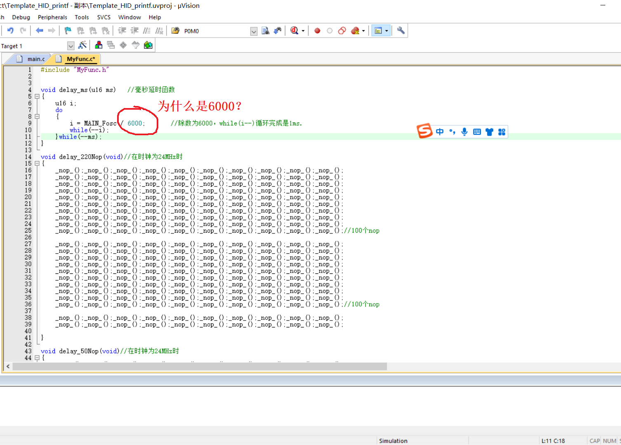Click MAIN_Fosc in line 9
The height and width of the screenshot is (445, 621).
(100, 123)
